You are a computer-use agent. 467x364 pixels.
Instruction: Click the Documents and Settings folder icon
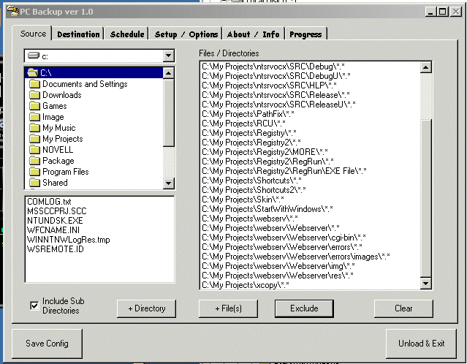point(34,84)
